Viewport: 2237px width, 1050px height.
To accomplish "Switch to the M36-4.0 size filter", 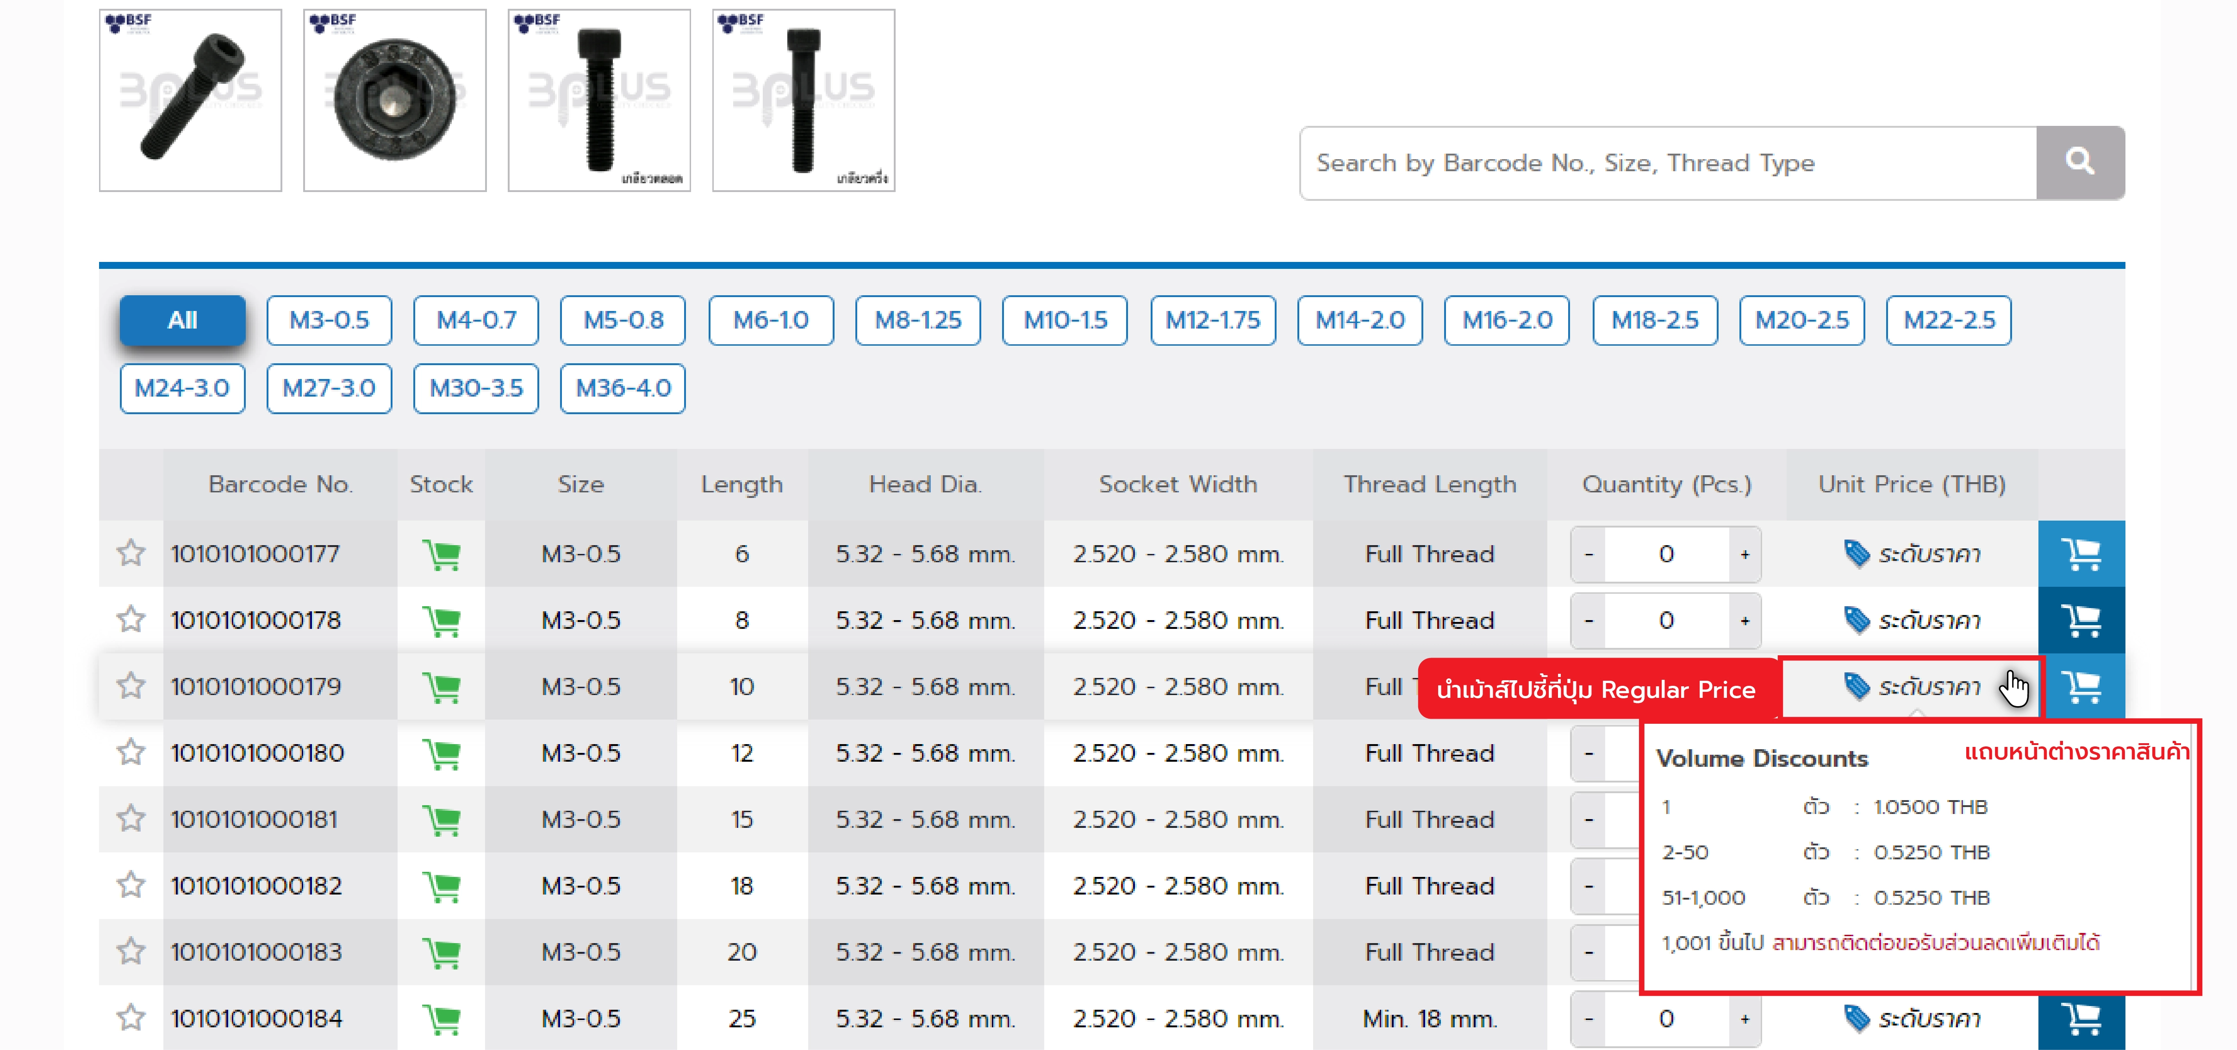I will pos(623,388).
